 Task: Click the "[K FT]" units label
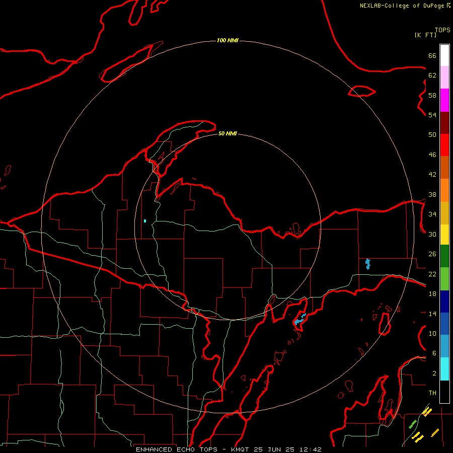[425, 35]
